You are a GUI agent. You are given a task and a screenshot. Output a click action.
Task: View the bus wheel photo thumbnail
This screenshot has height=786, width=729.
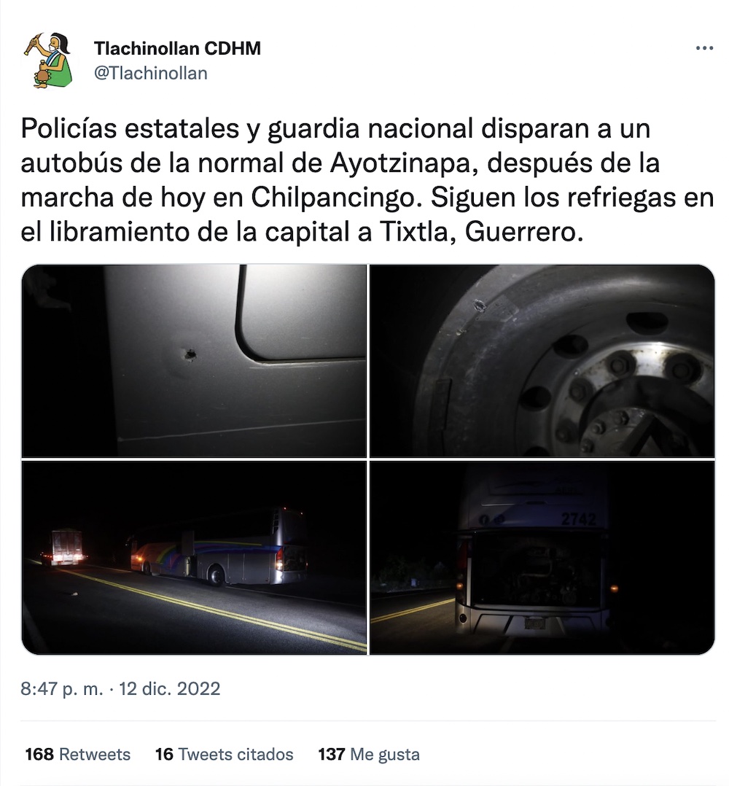click(542, 361)
